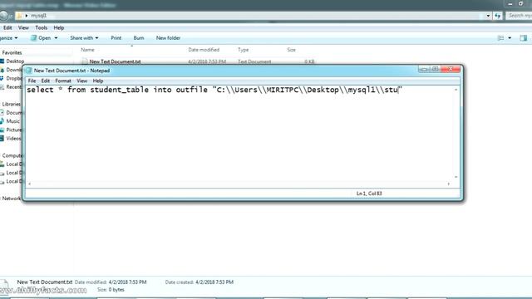Refresh the Explorer address bar
The image size is (532, 299).
pyautogui.click(x=497, y=16)
